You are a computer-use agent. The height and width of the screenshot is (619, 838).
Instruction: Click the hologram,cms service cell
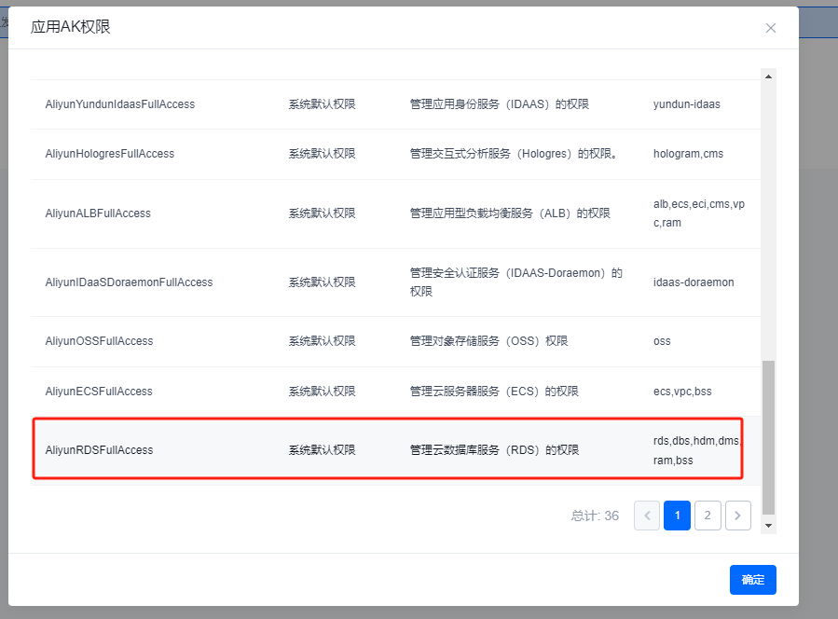point(688,154)
